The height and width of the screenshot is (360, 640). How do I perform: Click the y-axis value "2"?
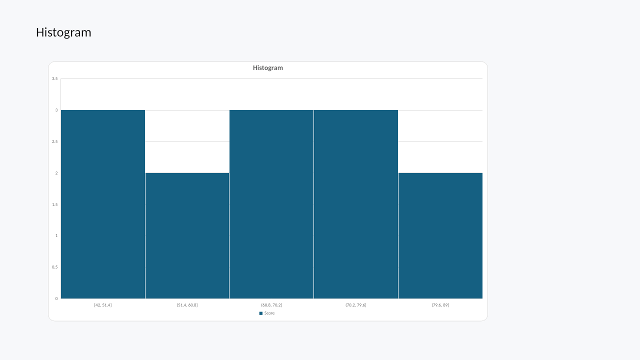pos(56,173)
